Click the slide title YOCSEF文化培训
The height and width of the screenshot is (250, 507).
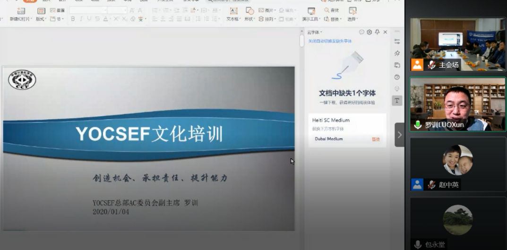[x=149, y=135]
